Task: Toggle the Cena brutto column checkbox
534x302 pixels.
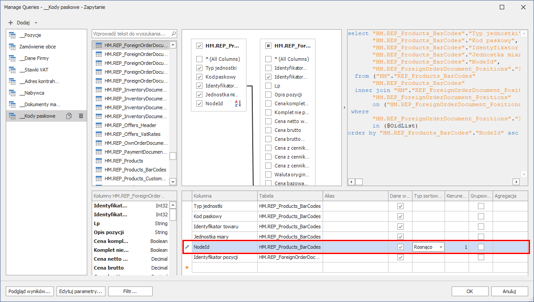Action: pyautogui.click(x=268, y=130)
